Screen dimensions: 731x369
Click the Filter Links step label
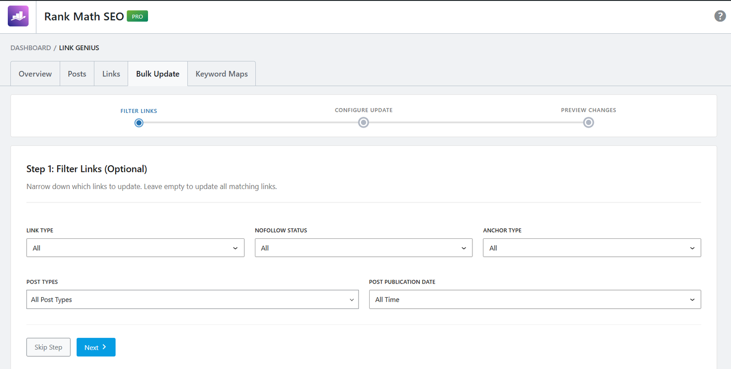(x=139, y=111)
